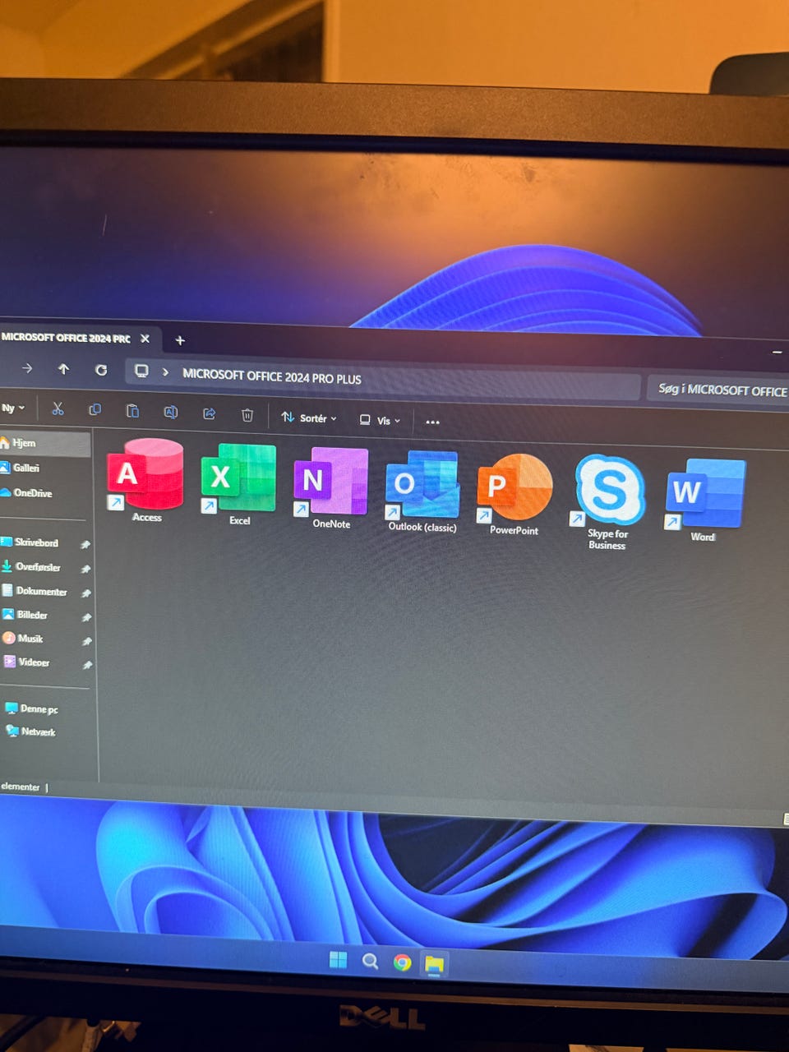The image size is (789, 1052).
Task: Close the MICROSOFT OFFICE 2024 tab
Action: (x=145, y=339)
